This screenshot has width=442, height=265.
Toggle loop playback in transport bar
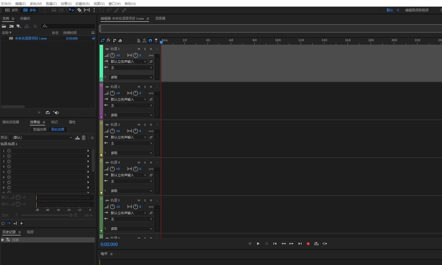(316, 244)
